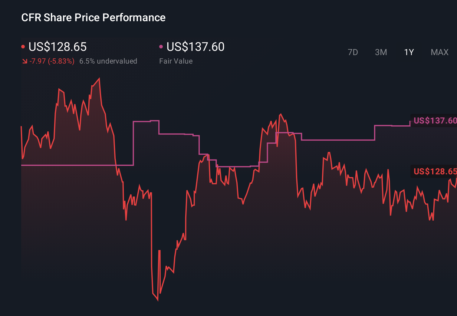Expand details on the -7.97 (-5.83%) change
Viewport: 457px width, 316px height.
(51, 61)
